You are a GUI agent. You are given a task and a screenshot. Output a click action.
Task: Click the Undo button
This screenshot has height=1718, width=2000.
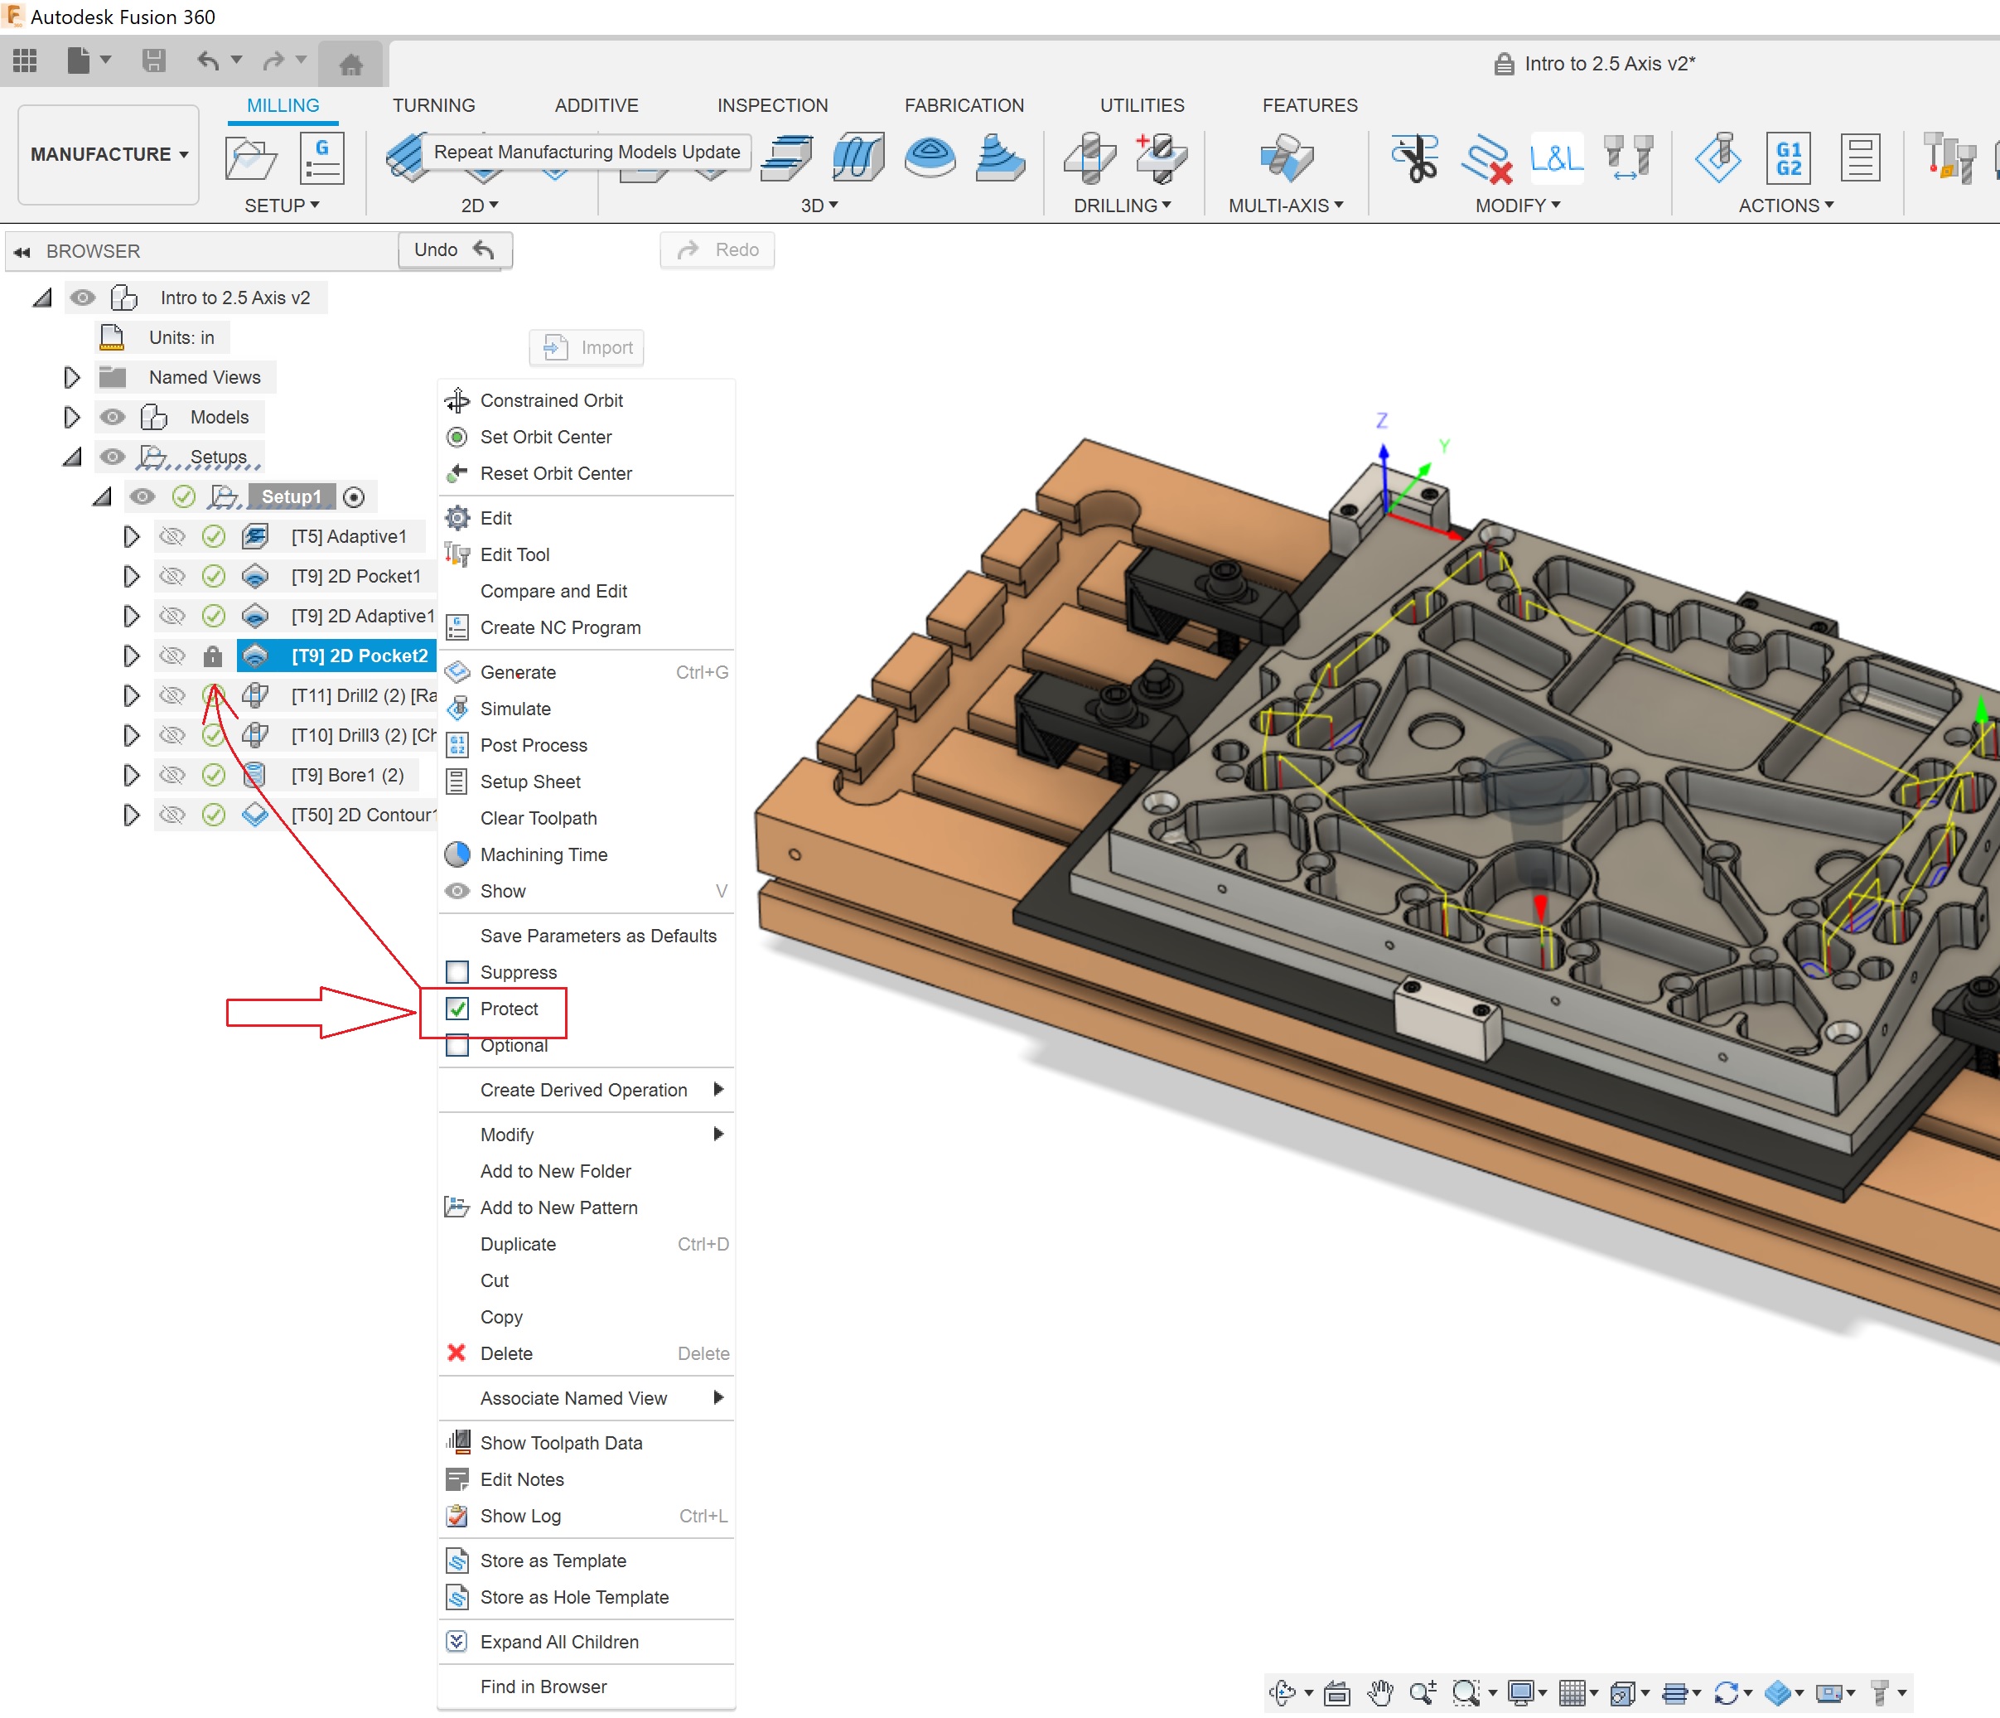pos(454,250)
